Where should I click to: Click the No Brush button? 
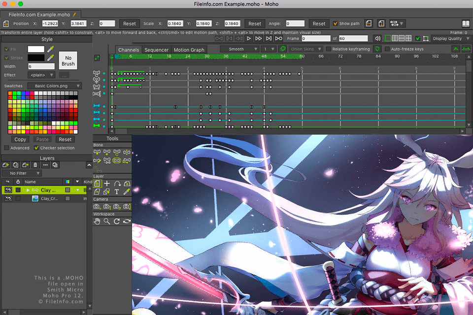tap(68, 61)
